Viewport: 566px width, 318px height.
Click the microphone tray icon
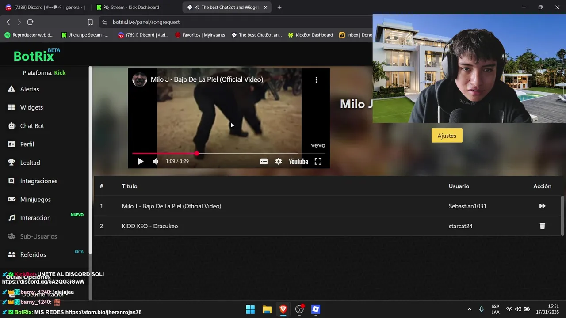pos(481,309)
